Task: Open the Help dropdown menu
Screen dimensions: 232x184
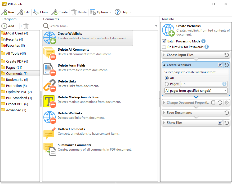Action: [x=123, y=12]
